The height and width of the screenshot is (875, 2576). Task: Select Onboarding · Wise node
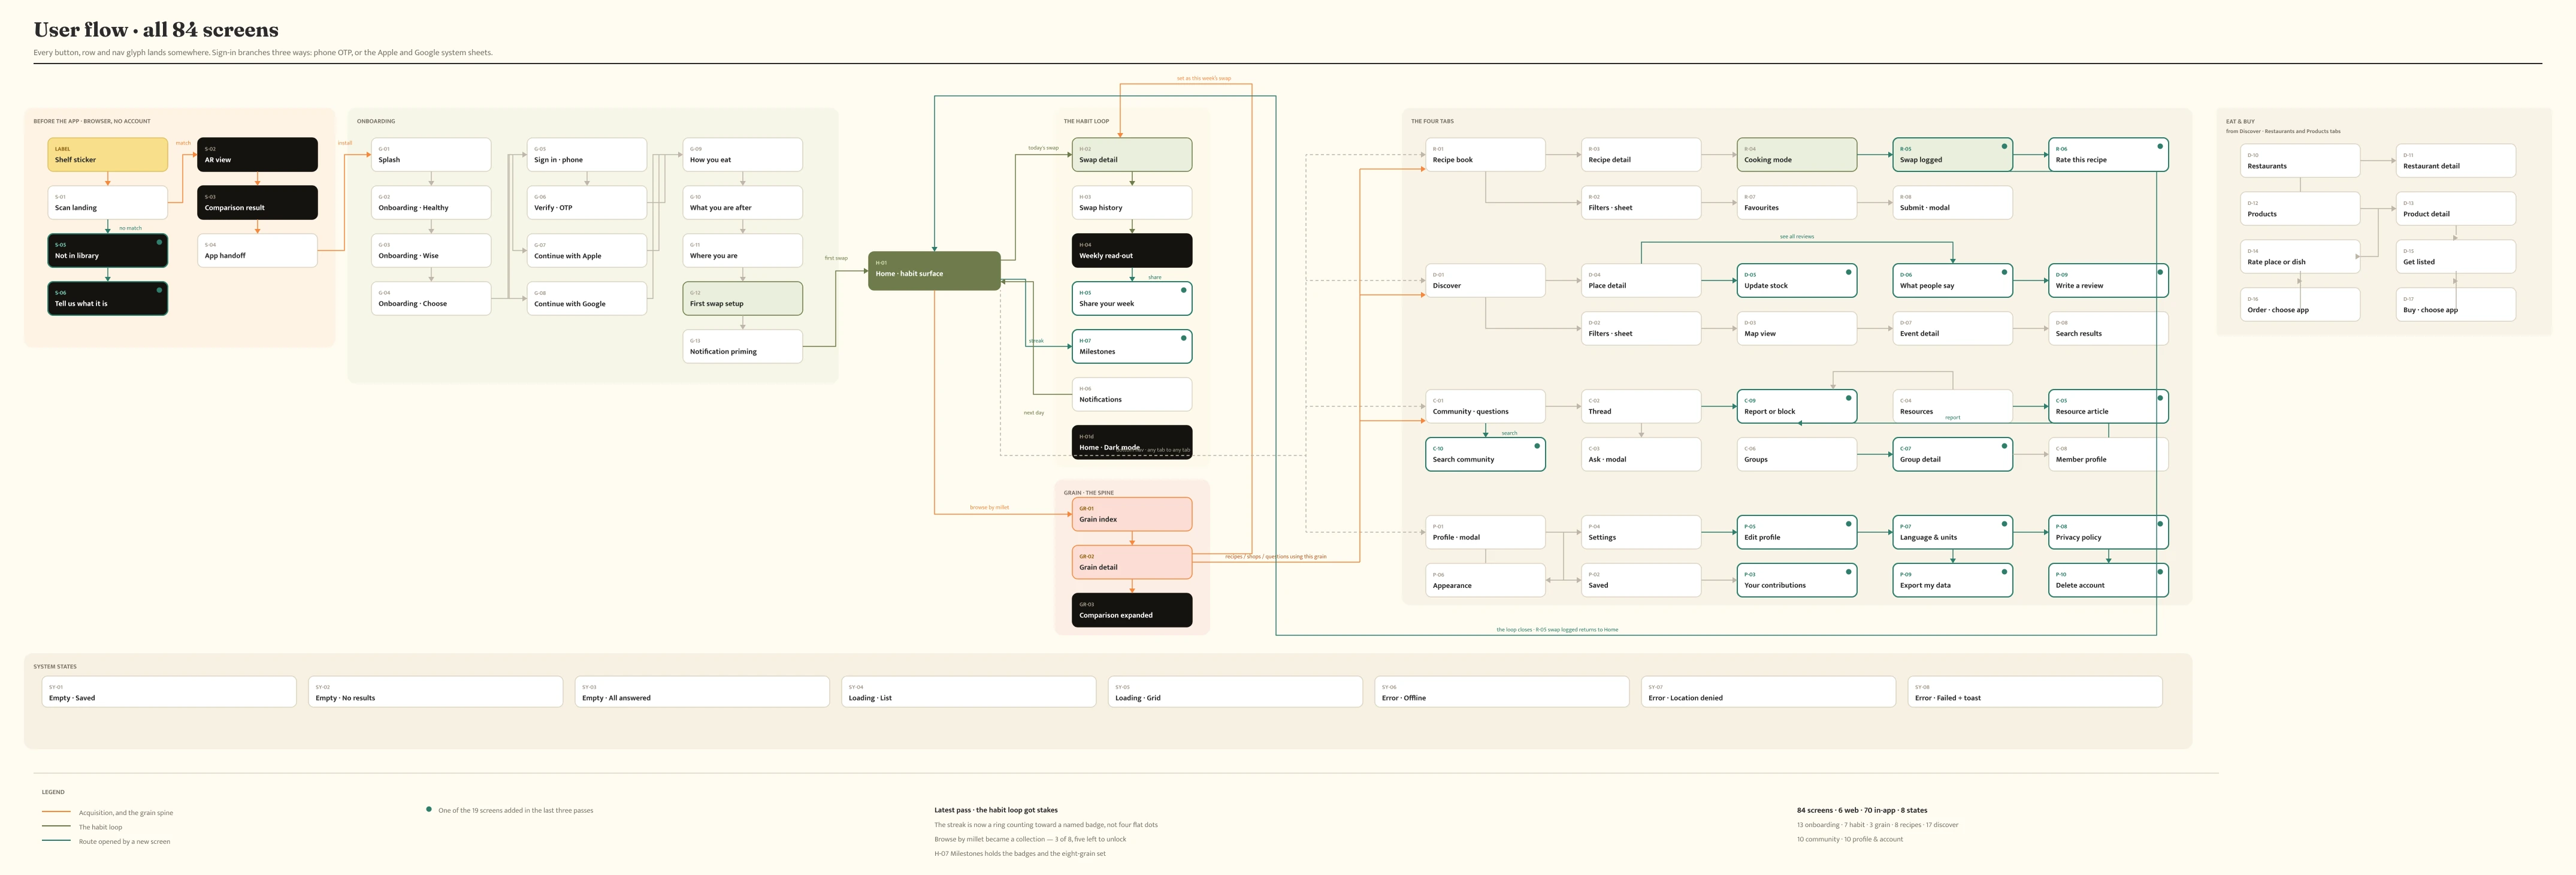pos(431,251)
